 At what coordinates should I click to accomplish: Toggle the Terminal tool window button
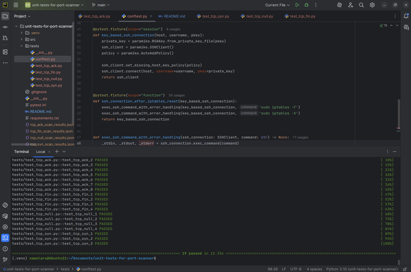pos(5,238)
